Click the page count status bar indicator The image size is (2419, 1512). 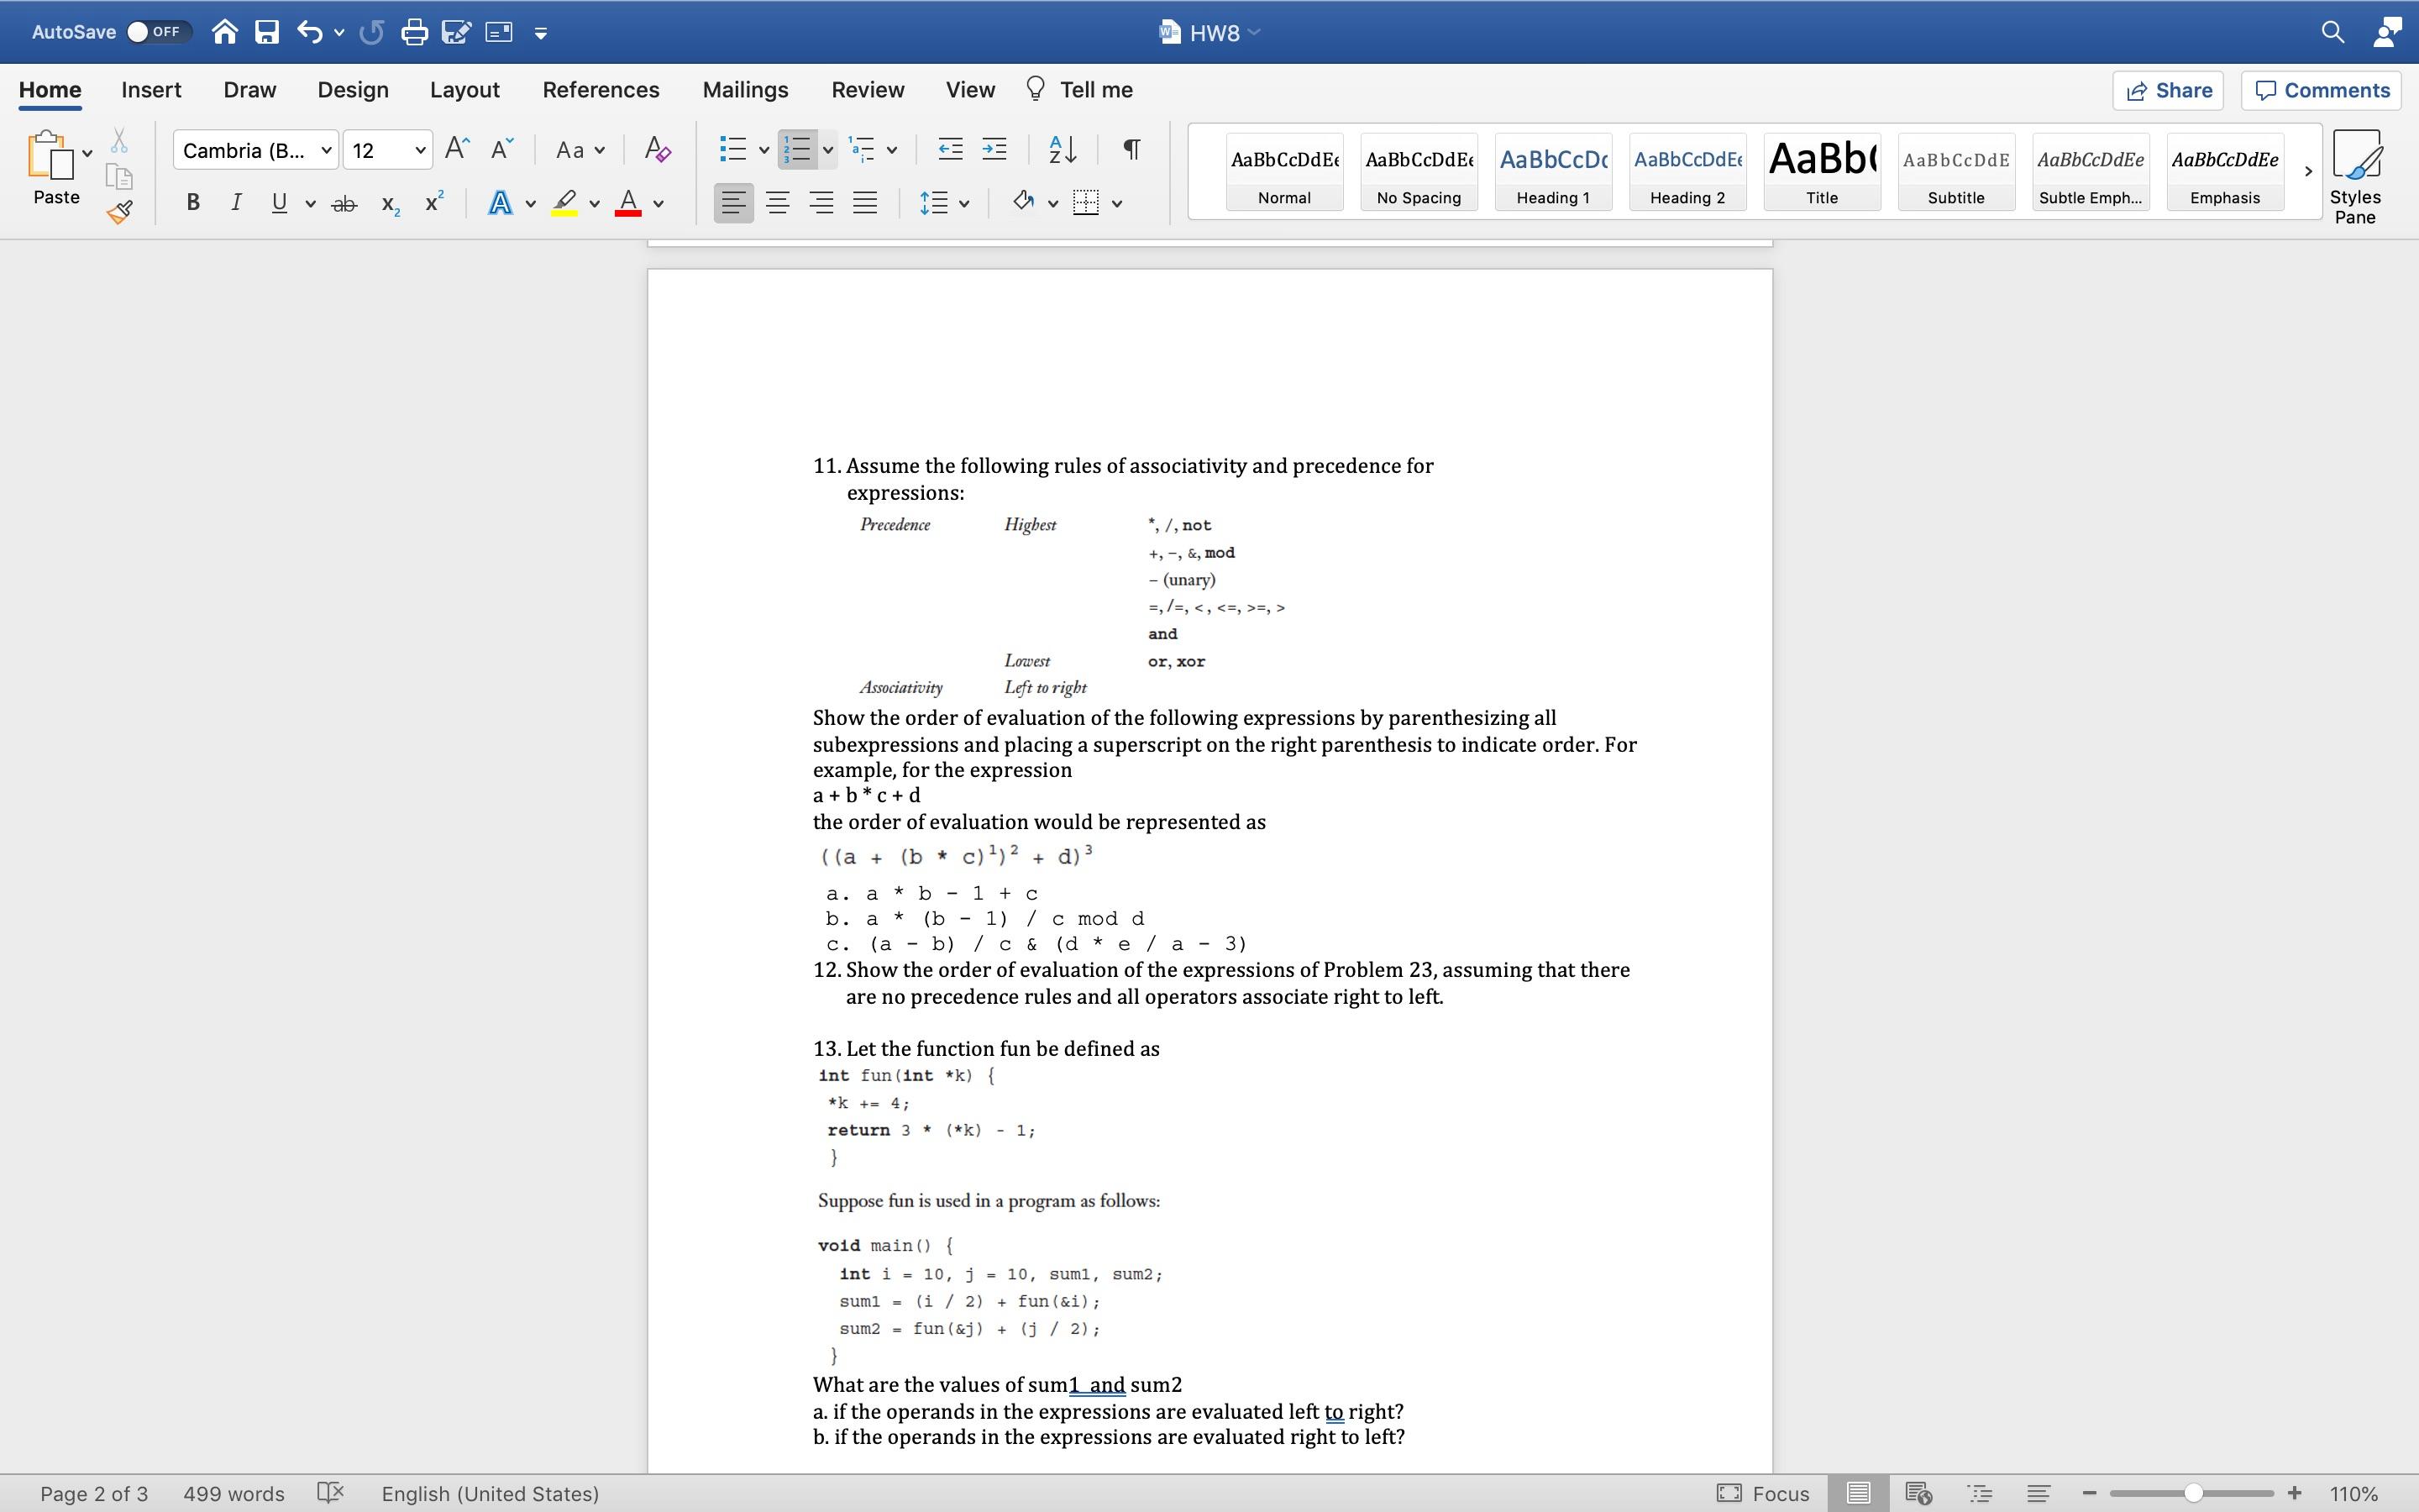(94, 1493)
